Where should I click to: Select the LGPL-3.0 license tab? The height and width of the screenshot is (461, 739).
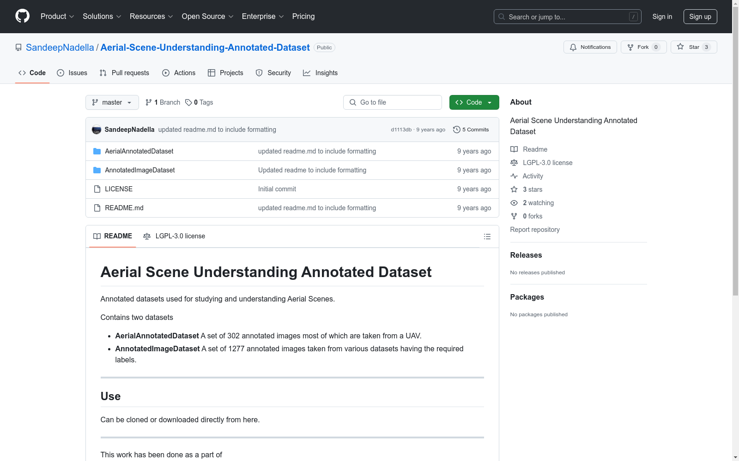(174, 236)
